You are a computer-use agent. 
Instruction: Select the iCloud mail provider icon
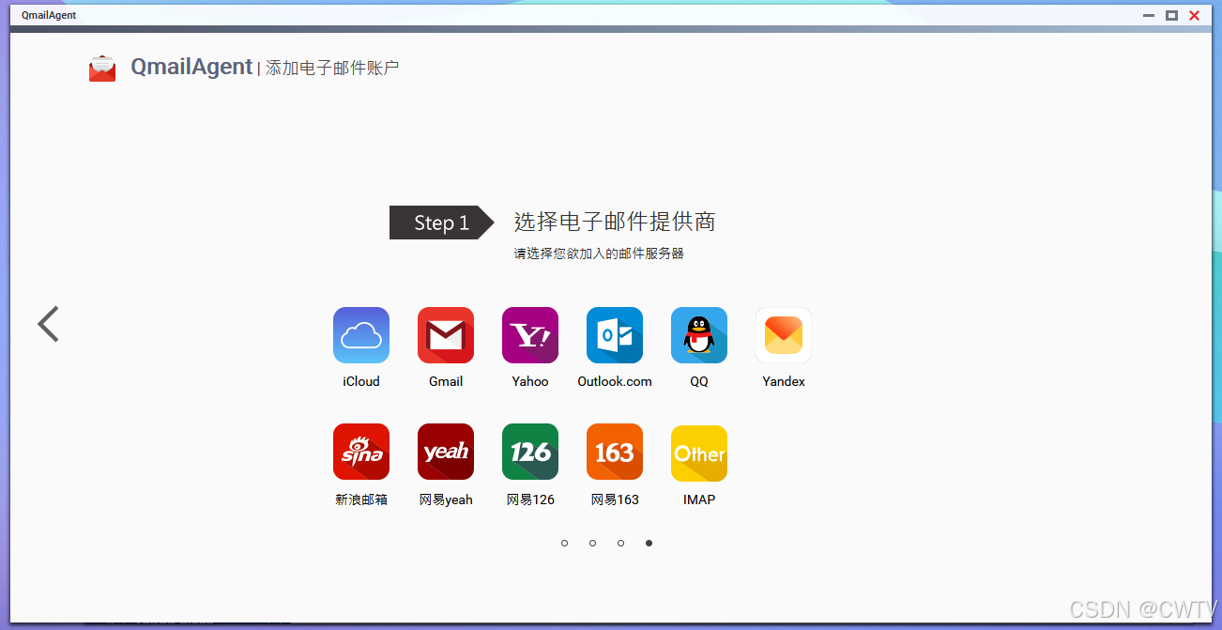coord(361,335)
